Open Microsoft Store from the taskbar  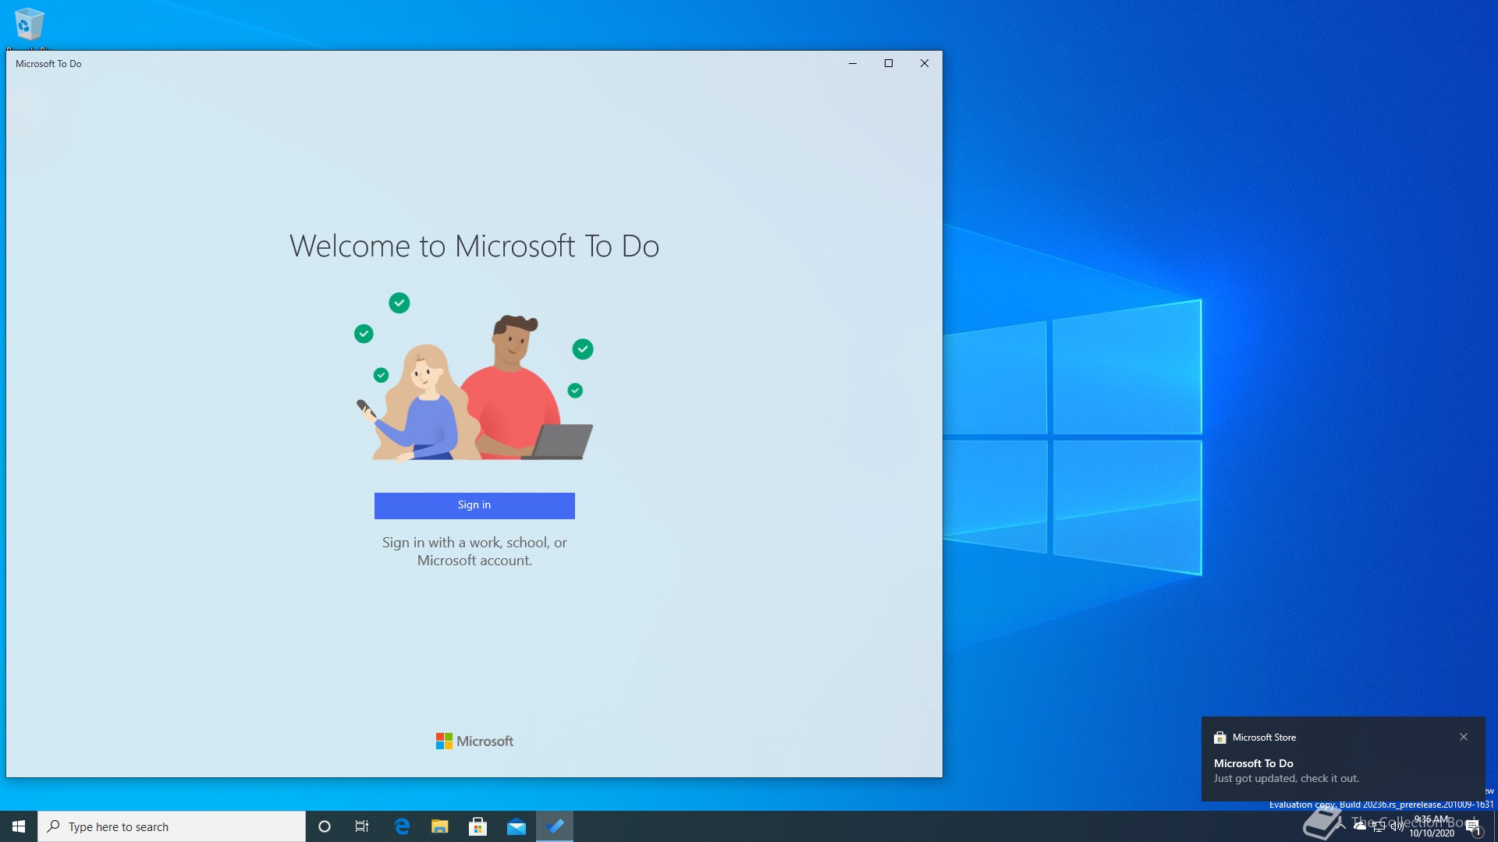478,826
